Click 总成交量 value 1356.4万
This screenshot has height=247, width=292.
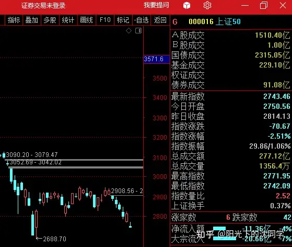coord(275,166)
